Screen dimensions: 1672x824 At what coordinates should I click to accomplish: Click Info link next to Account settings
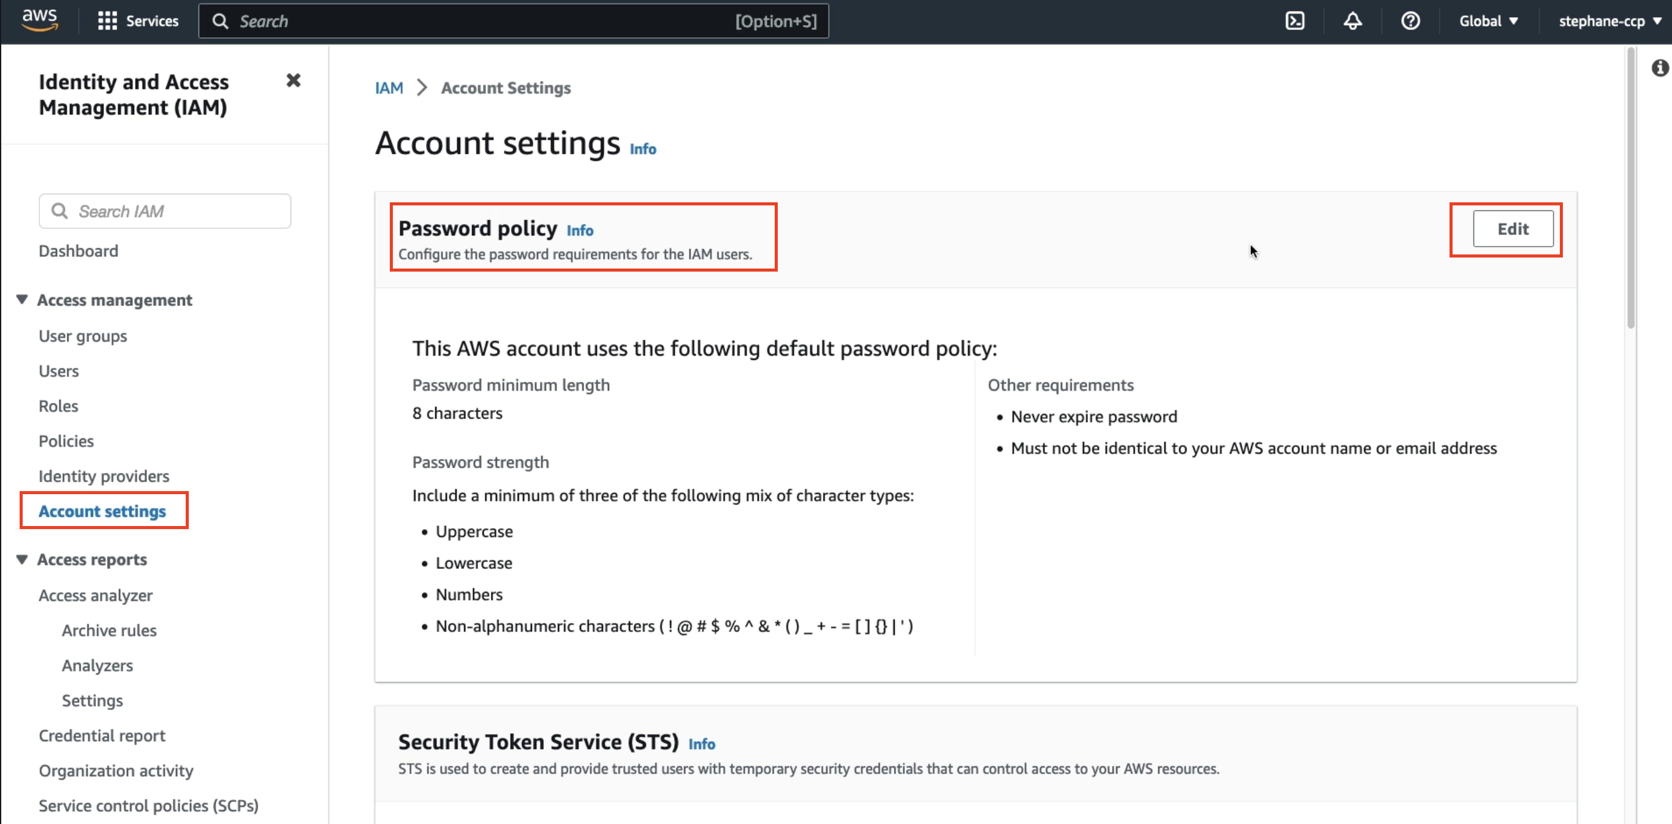642,149
